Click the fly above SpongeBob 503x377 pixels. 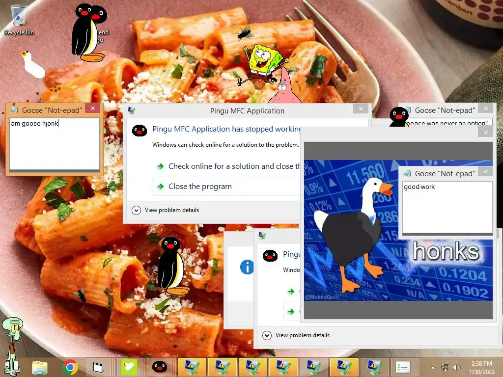[x=246, y=33]
